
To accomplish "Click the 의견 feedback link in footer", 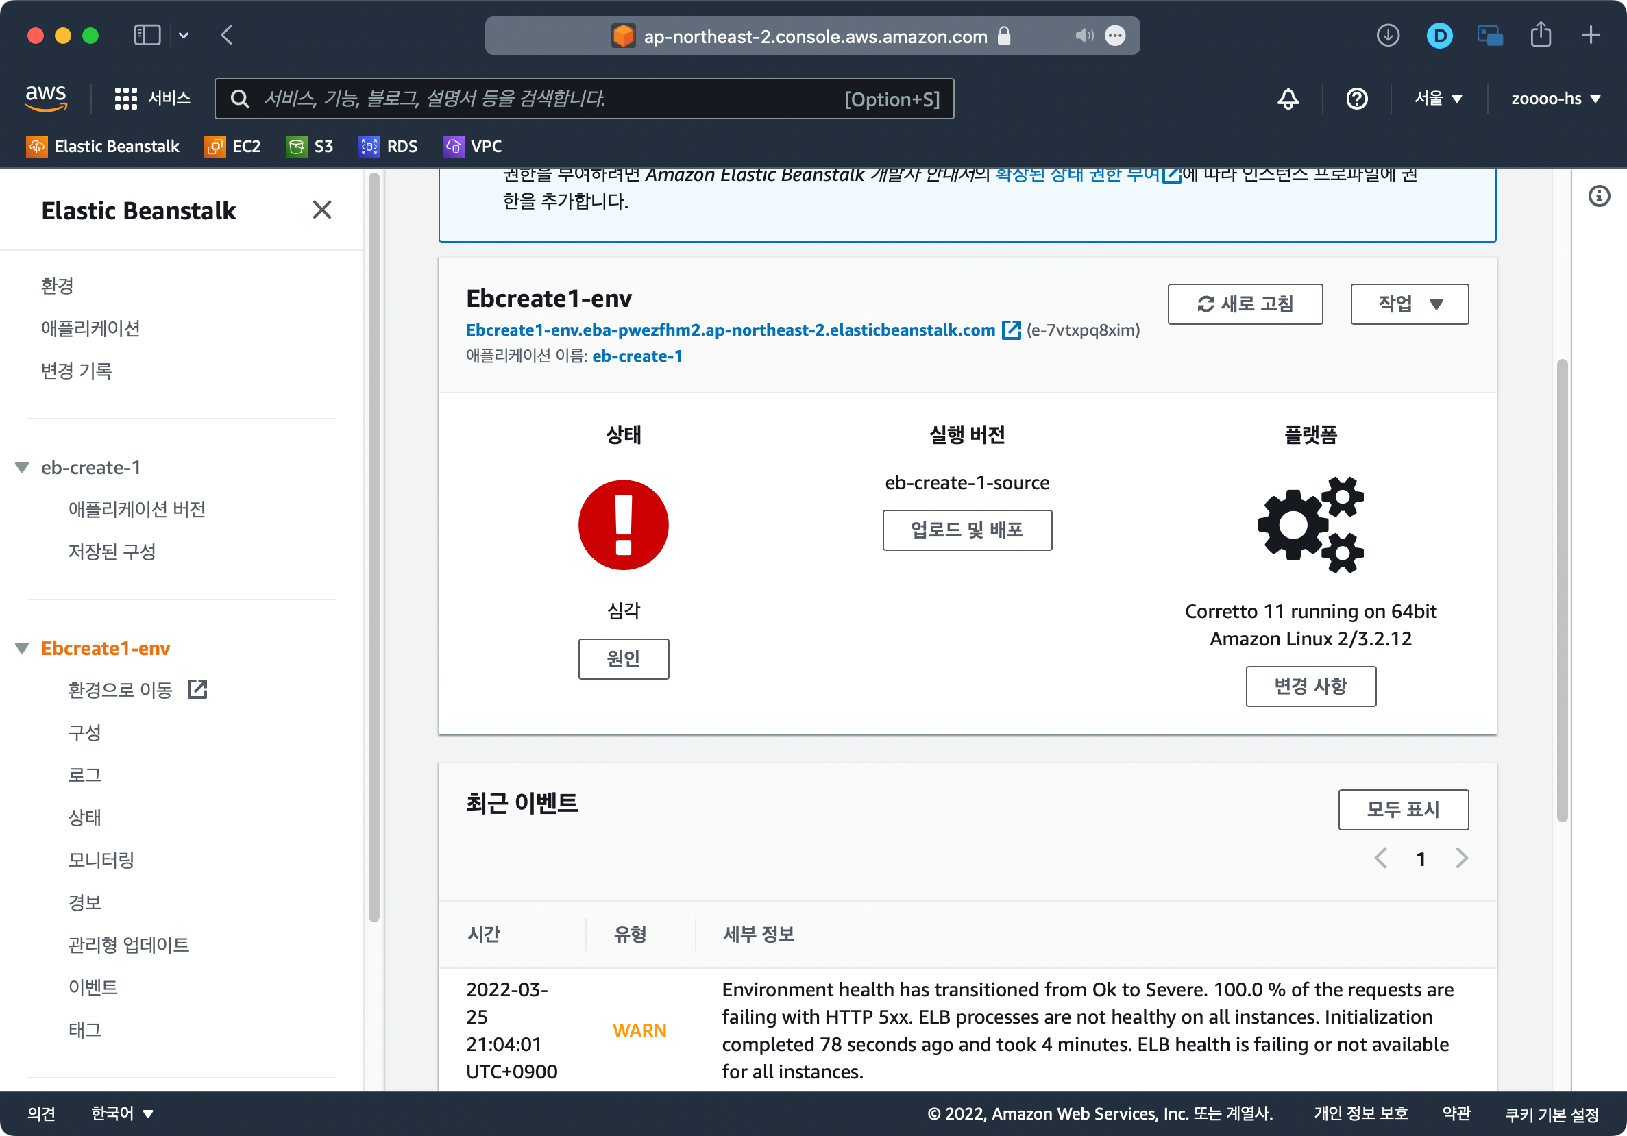I will [41, 1113].
